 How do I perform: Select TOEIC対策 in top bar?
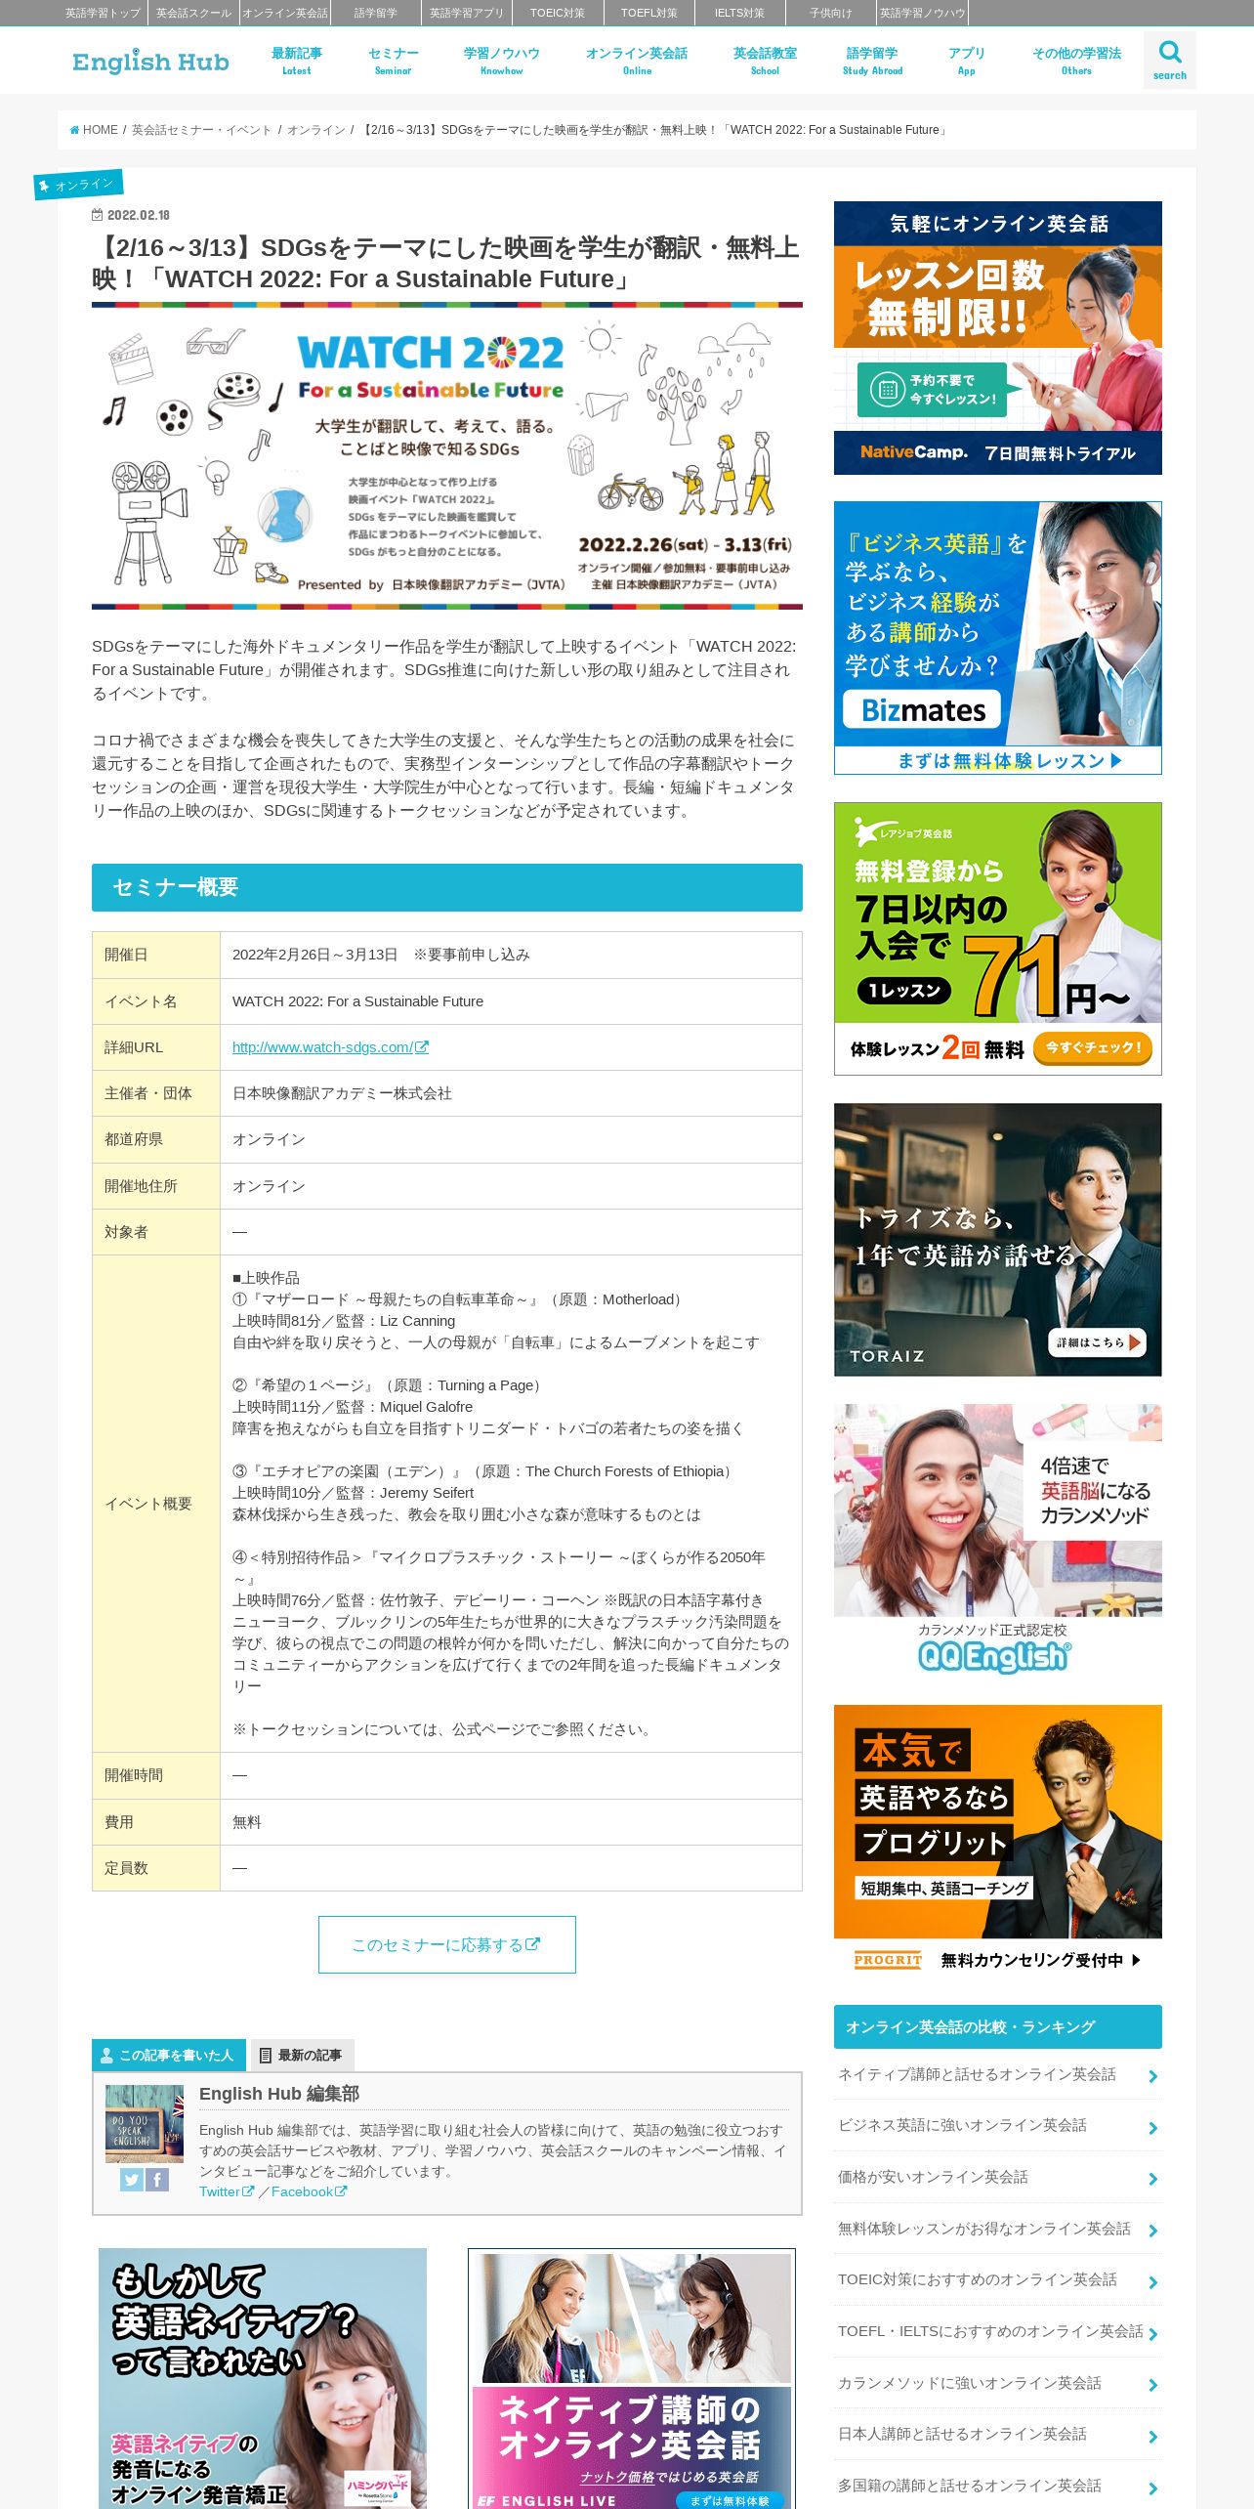click(558, 13)
